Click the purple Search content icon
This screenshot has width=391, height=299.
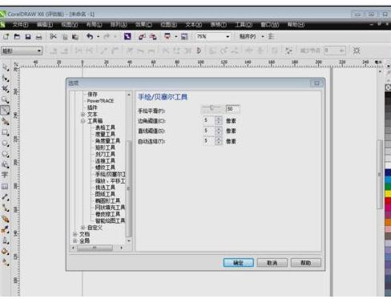pos(127,36)
